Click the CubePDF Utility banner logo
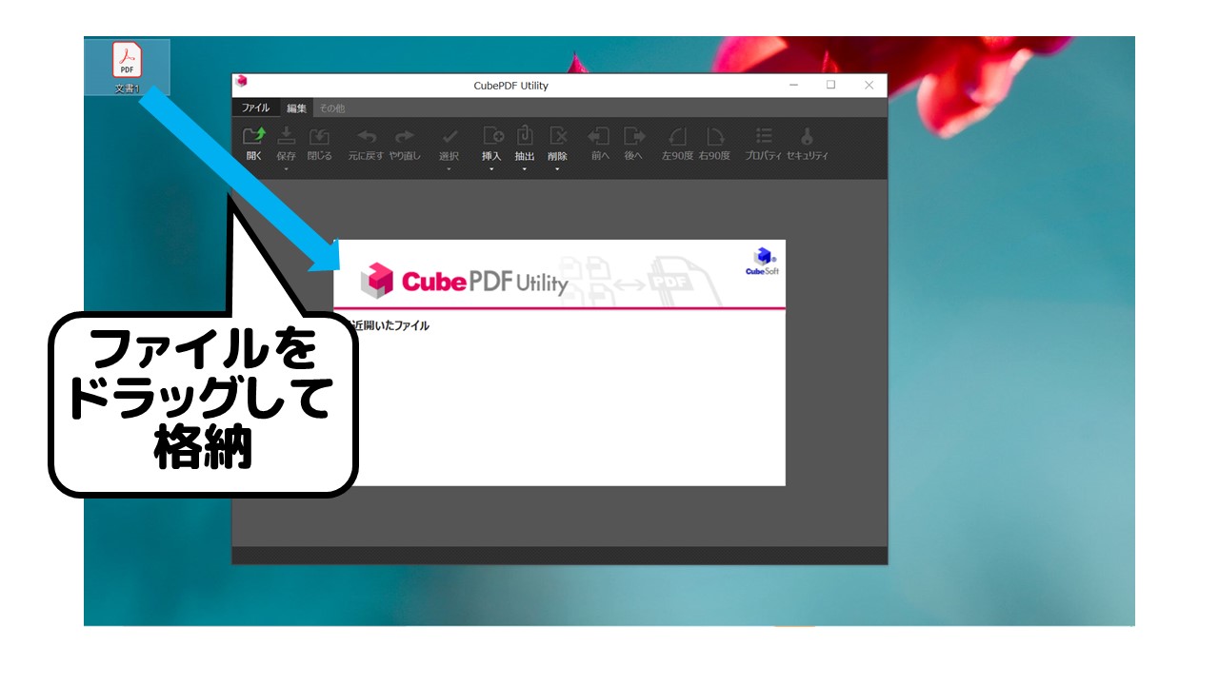Screen dimensions: 1219x685 pyautogui.click(x=464, y=281)
